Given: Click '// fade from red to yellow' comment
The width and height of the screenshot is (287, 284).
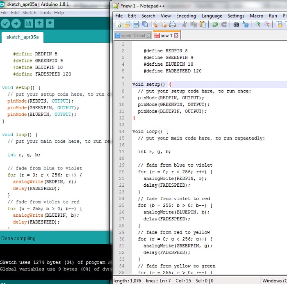Looking at the screenshot, I should (x=174, y=232).
